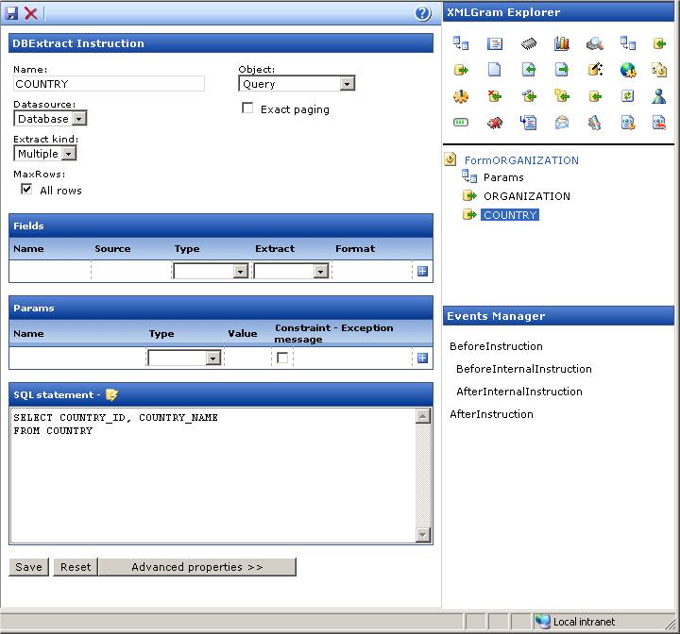Click the envelope mail icon in XMLGram Explorer
Viewport: 680px width, 634px height.
coord(561,123)
